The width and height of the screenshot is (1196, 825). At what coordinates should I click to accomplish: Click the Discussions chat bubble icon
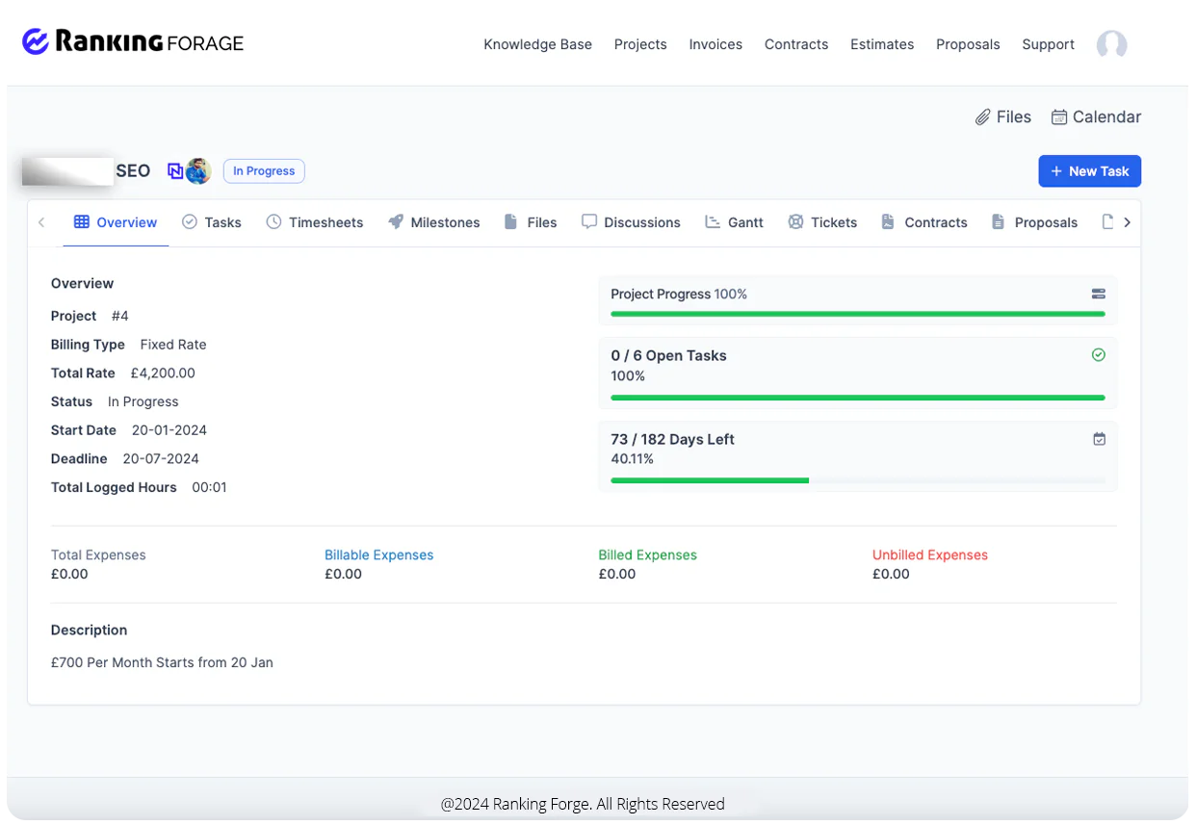(589, 222)
